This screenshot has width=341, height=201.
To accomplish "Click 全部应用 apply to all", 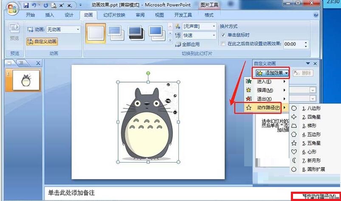I will click(x=188, y=44).
